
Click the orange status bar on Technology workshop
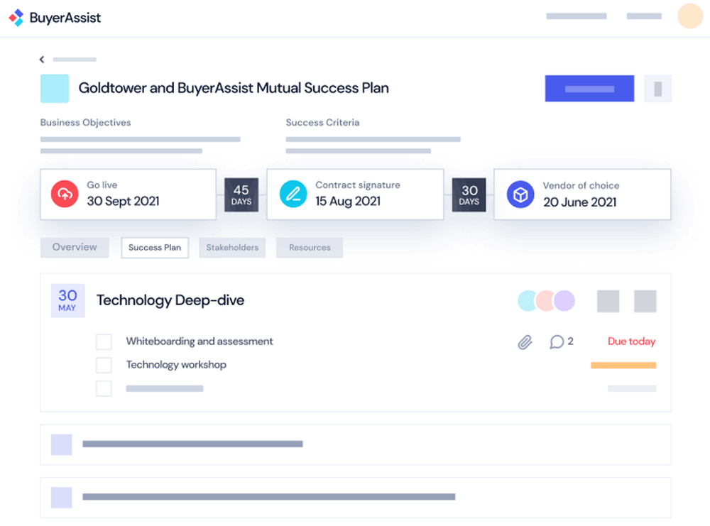(623, 366)
